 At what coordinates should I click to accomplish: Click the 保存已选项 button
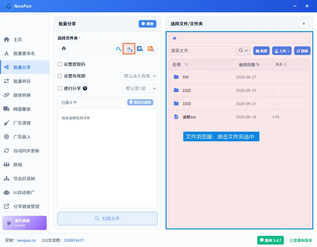140,102
